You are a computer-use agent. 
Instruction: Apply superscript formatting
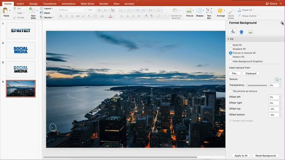point(84,16)
